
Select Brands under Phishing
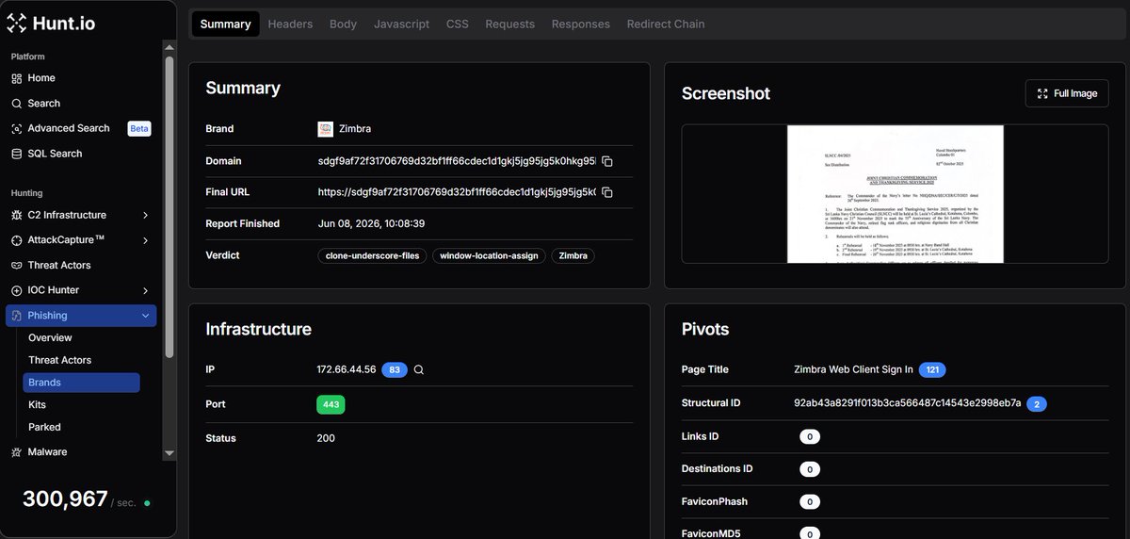pos(81,383)
